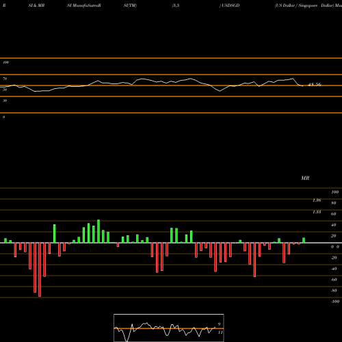Screen dimensions: 342x342
Task: Click the "(5,5" parameter text in header
Action: click(176, 5)
